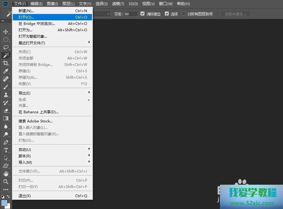Select the Crop tool

[5, 63]
